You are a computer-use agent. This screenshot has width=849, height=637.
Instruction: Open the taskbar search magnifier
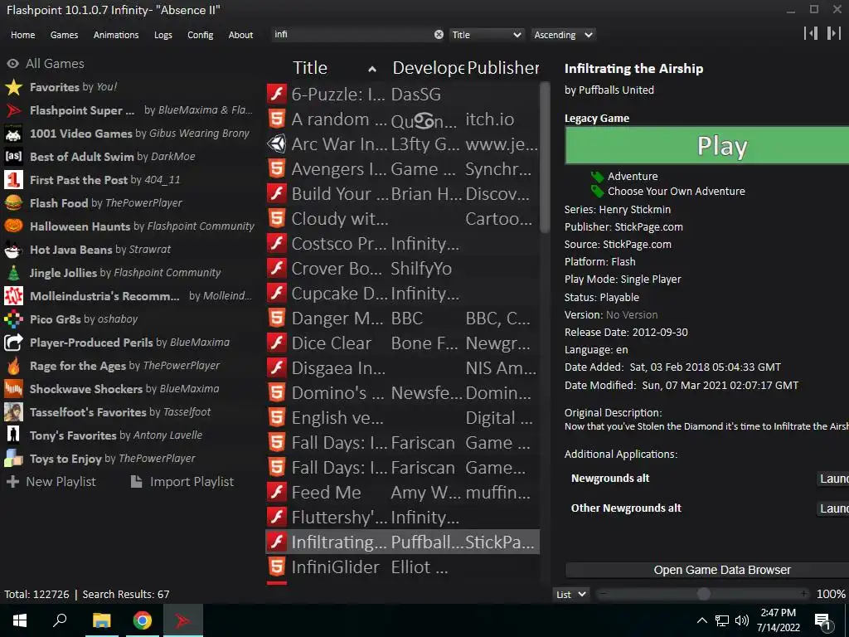[60, 620]
